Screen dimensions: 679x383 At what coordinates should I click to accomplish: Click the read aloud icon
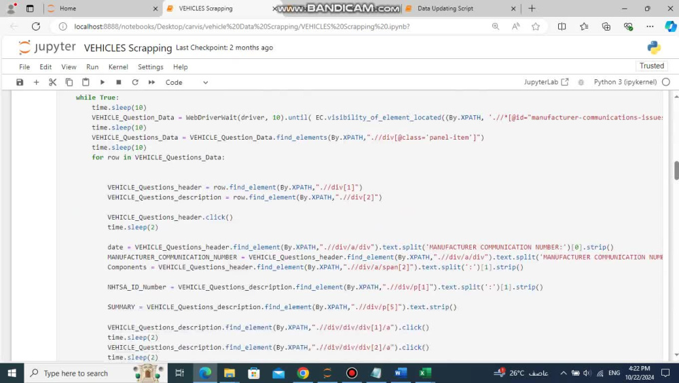point(516,26)
